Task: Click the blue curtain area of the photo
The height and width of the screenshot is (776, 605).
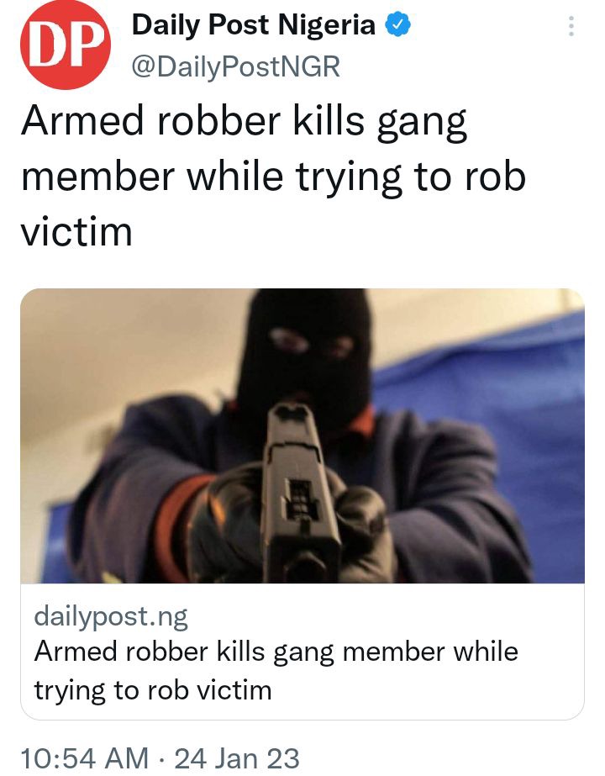Action: tap(519, 420)
